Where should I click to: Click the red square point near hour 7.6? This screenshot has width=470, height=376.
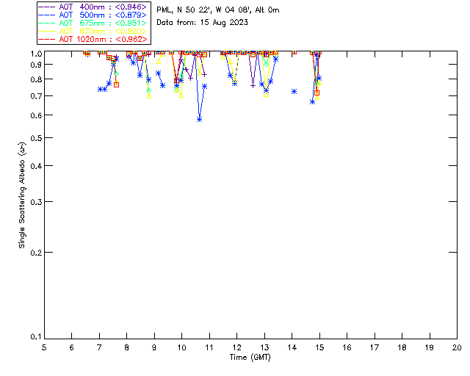[116, 85]
